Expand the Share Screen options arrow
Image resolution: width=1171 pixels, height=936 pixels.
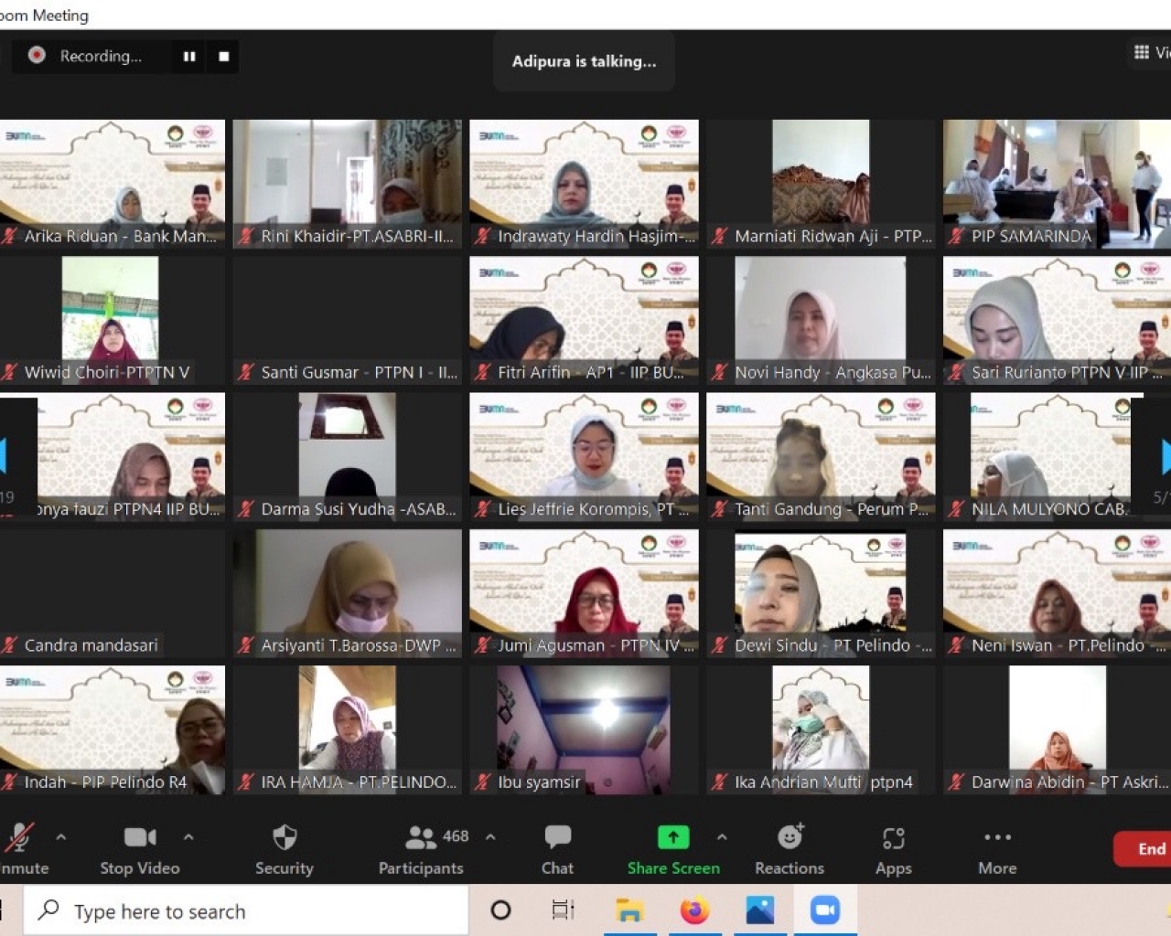pos(722,836)
